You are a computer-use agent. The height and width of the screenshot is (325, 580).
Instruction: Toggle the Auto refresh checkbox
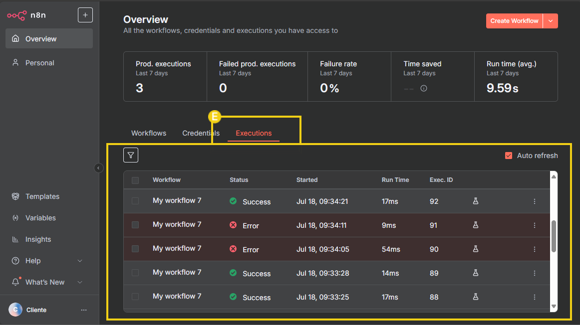[x=509, y=156]
